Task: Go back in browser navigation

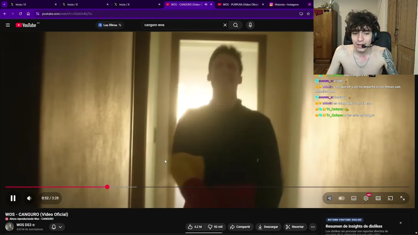Action: 5,14
